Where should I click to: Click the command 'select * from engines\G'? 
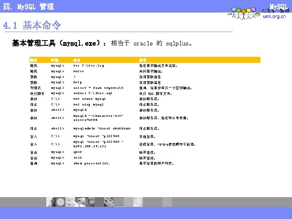click(98, 88)
